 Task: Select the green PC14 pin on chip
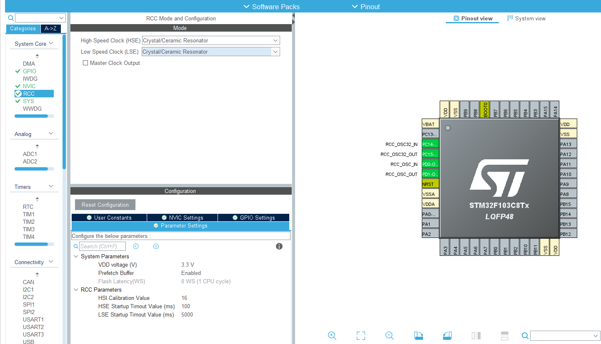coord(431,144)
